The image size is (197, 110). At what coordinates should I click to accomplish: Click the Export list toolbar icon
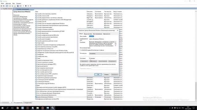pyautogui.click(x=15, y=6)
